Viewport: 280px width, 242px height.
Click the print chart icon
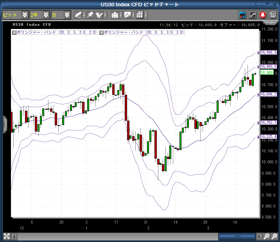pos(115,15)
